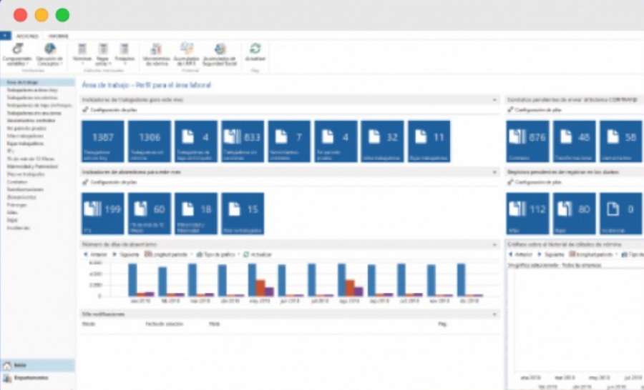Open the Contratos tile showing 876
Screen dimensions: 644x390
pyautogui.click(x=527, y=141)
